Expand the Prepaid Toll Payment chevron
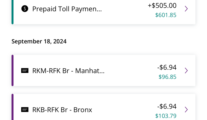This screenshot has height=120, width=207. pyautogui.click(x=186, y=9)
